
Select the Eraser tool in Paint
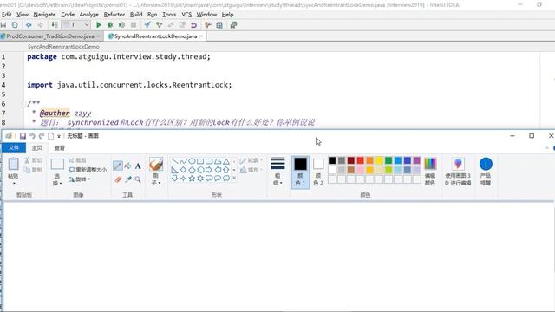point(118,179)
